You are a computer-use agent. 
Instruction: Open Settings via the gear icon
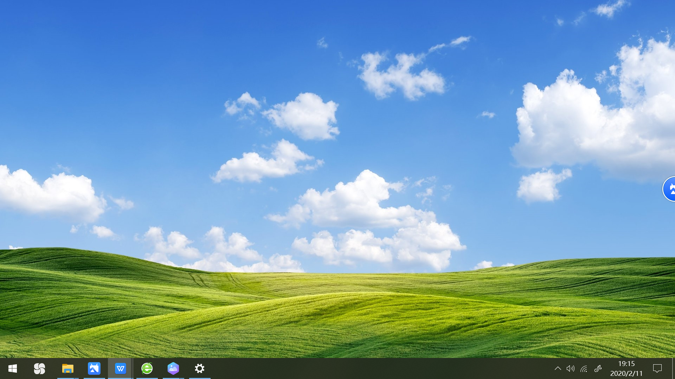200,368
